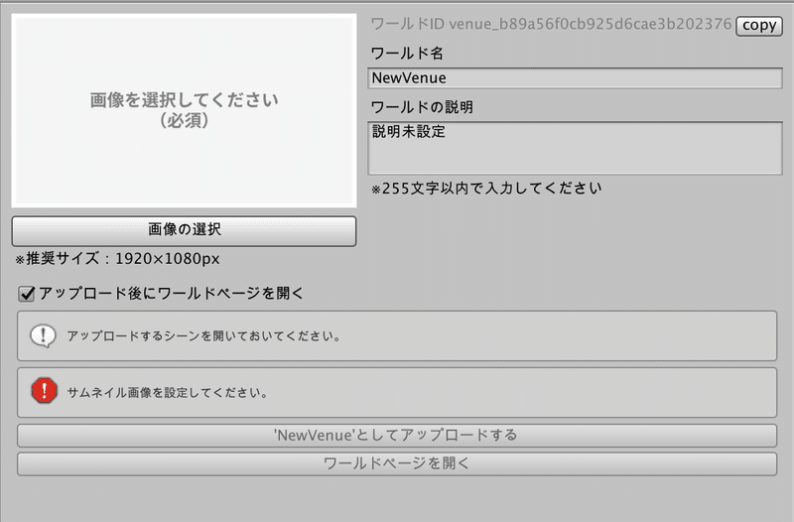This screenshot has width=794, height=522.
Task: Click the red error icon for thumbnail warning
Action: tap(44, 391)
